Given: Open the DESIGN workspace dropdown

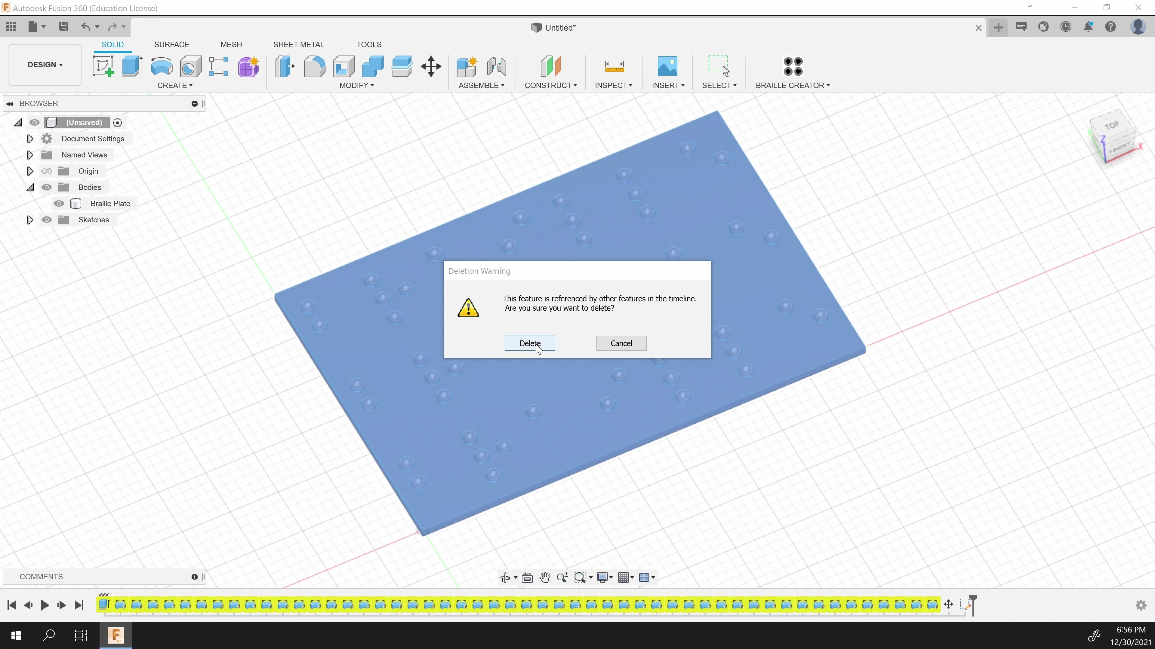Looking at the screenshot, I should (45, 65).
